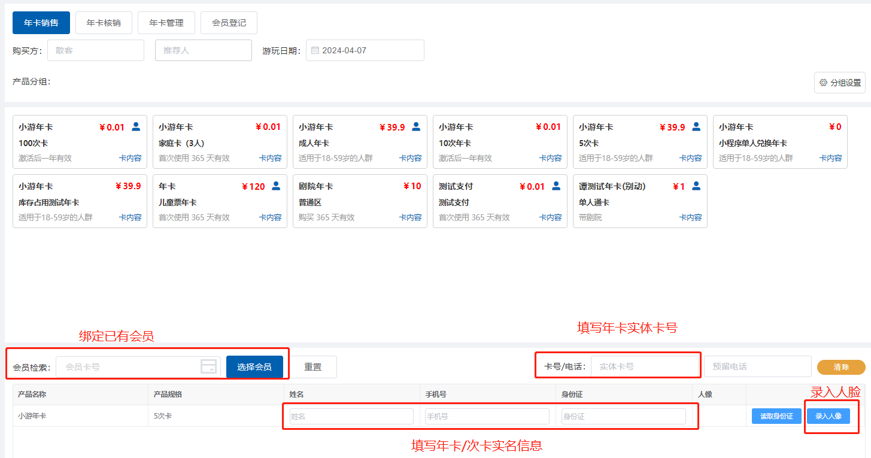
Task: Click the person icon on 成人年卡 card
Action: click(416, 126)
